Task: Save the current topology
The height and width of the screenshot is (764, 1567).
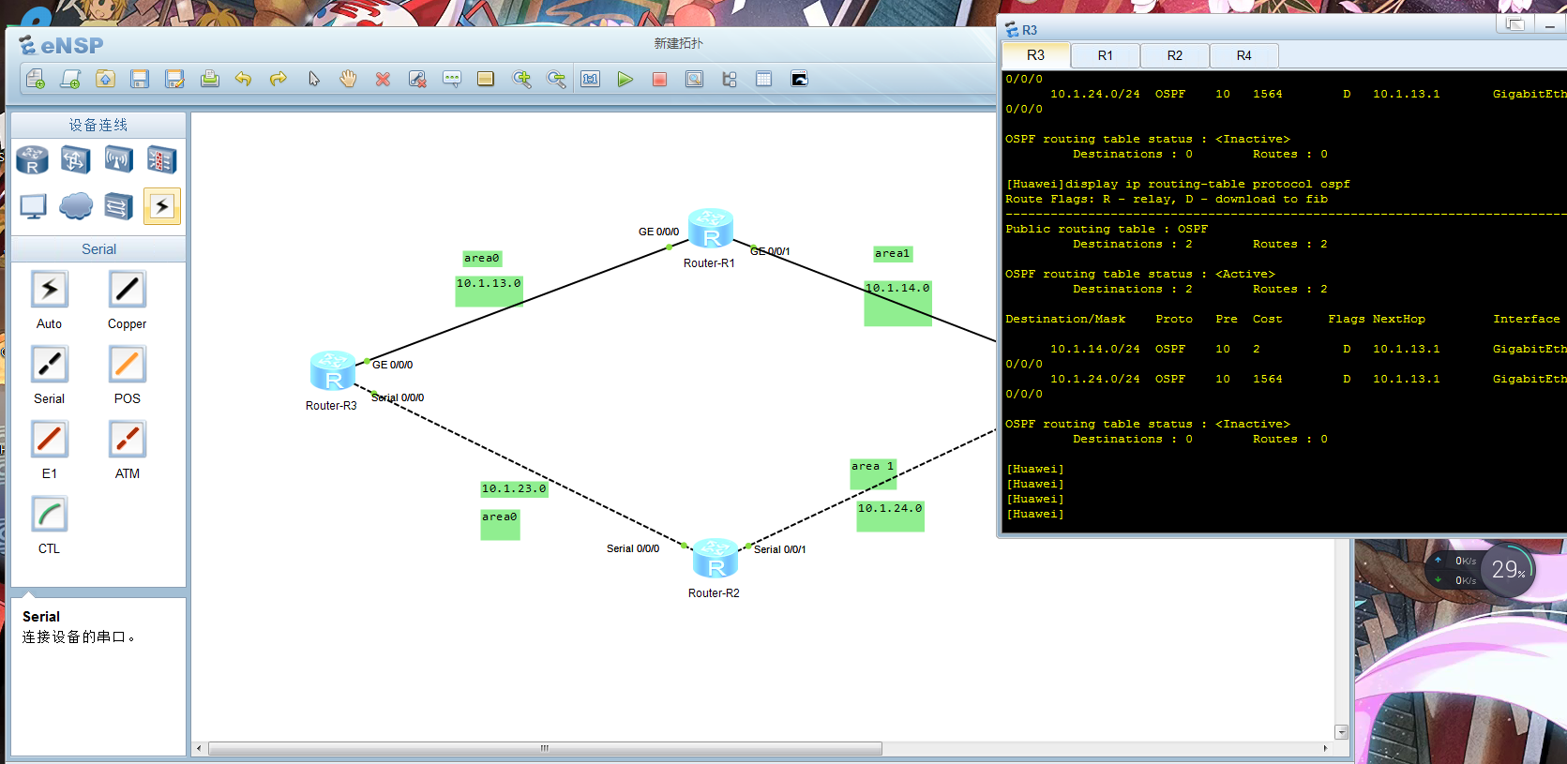Action: coord(140,79)
